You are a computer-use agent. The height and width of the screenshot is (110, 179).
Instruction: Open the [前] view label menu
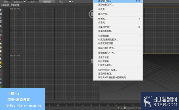[14, 56]
